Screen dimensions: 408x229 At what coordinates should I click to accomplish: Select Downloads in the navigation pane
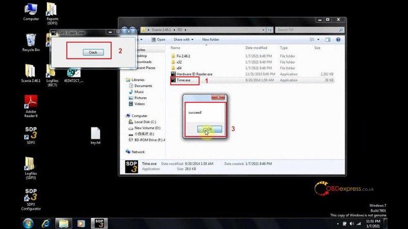click(144, 62)
